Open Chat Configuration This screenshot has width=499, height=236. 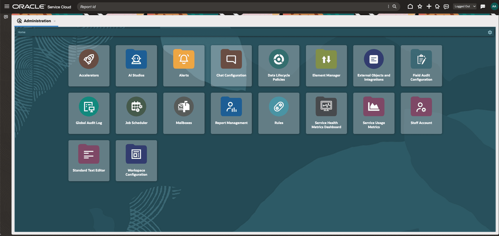231,66
